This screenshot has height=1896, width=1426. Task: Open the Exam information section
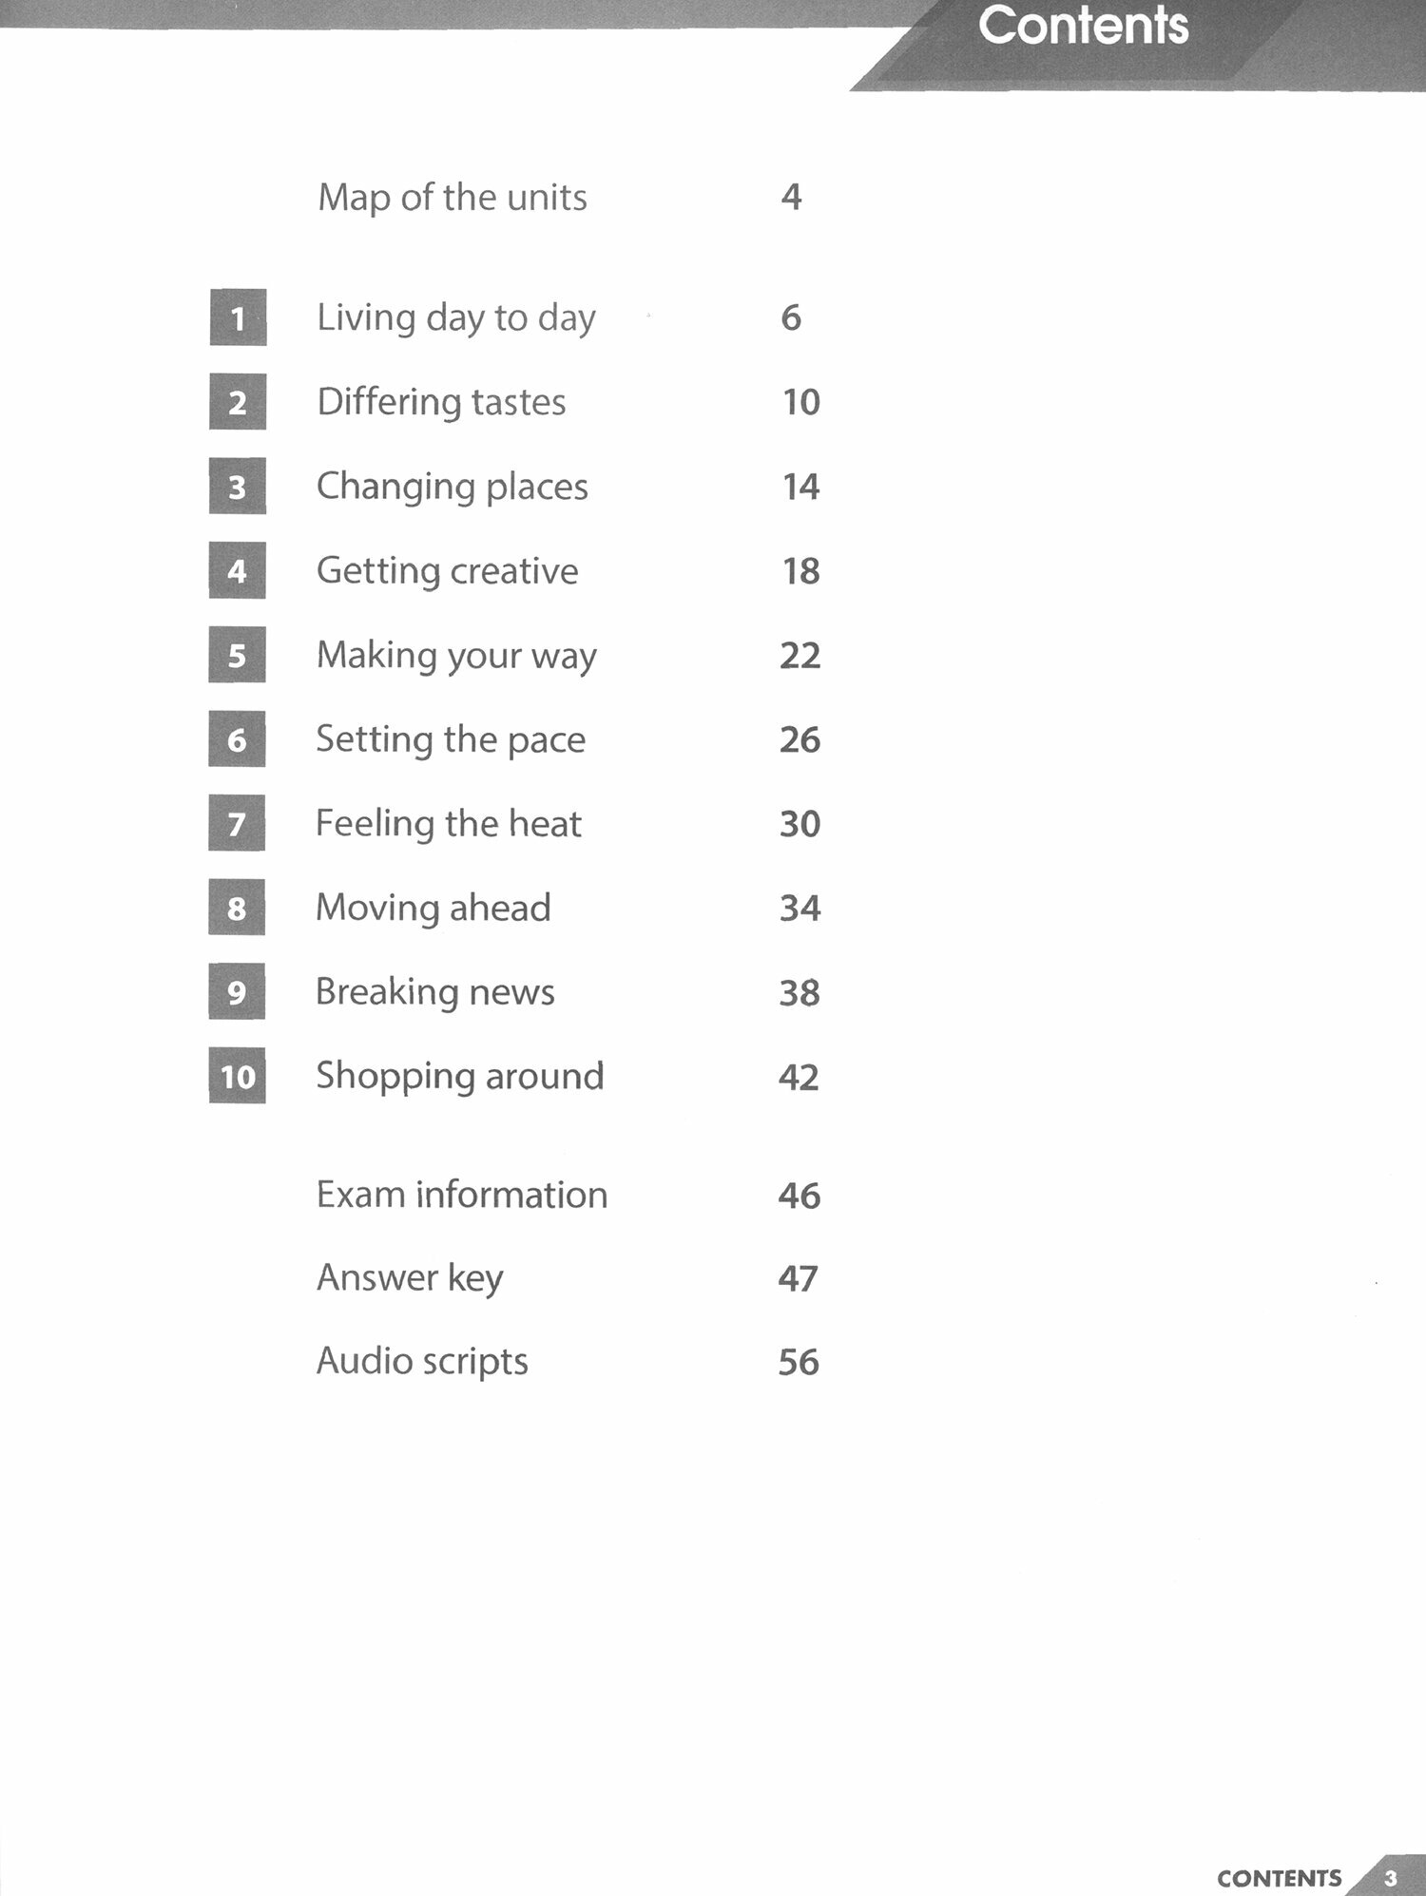[461, 1195]
